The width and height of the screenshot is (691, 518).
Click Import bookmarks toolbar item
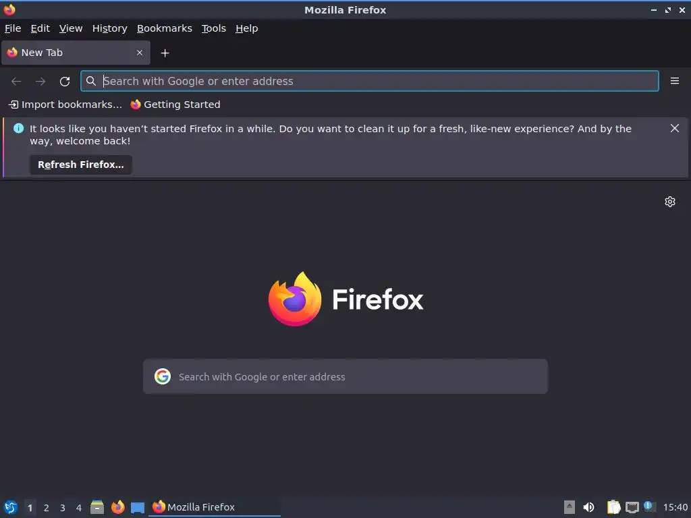point(65,105)
